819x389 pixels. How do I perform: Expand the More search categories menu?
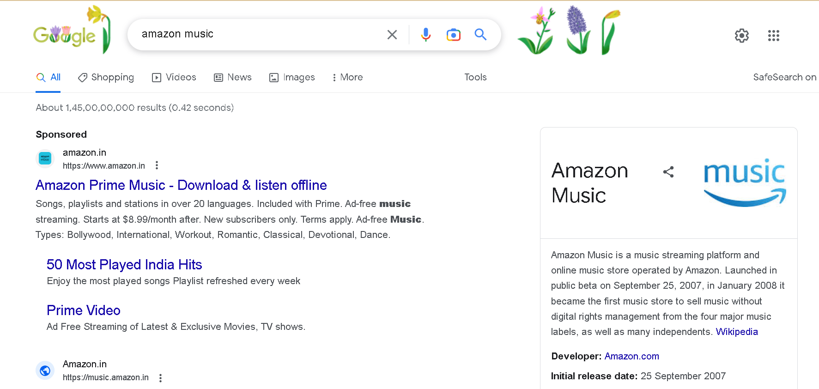(347, 78)
